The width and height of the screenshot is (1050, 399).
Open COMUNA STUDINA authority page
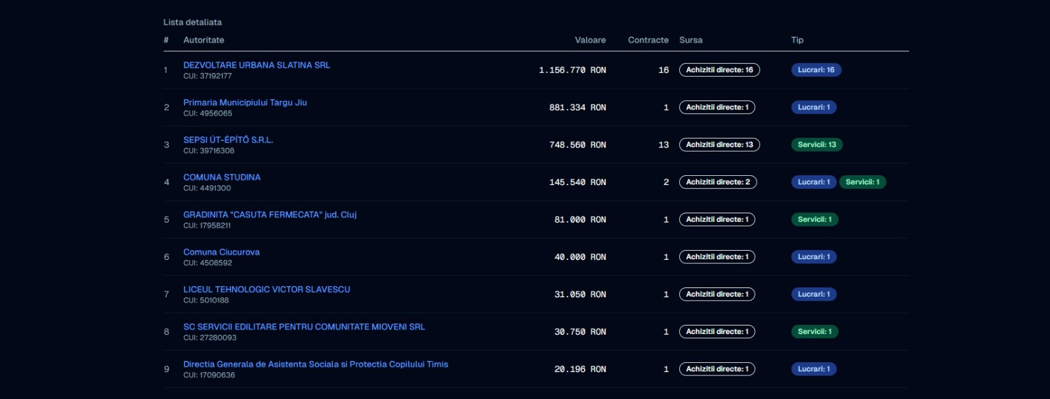pyautogui.click(x=222, y=177)
